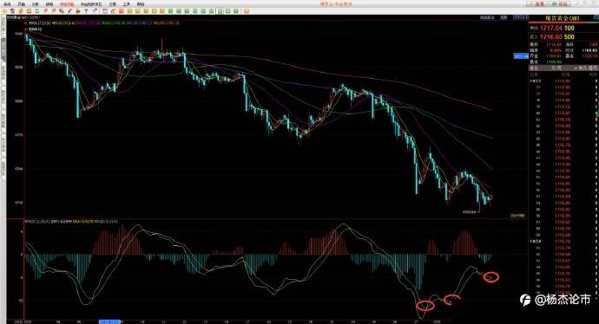Click the green arrow refresh-style toolbar icon
Viewport: 599px width, 324px height.
click(37, 11)
